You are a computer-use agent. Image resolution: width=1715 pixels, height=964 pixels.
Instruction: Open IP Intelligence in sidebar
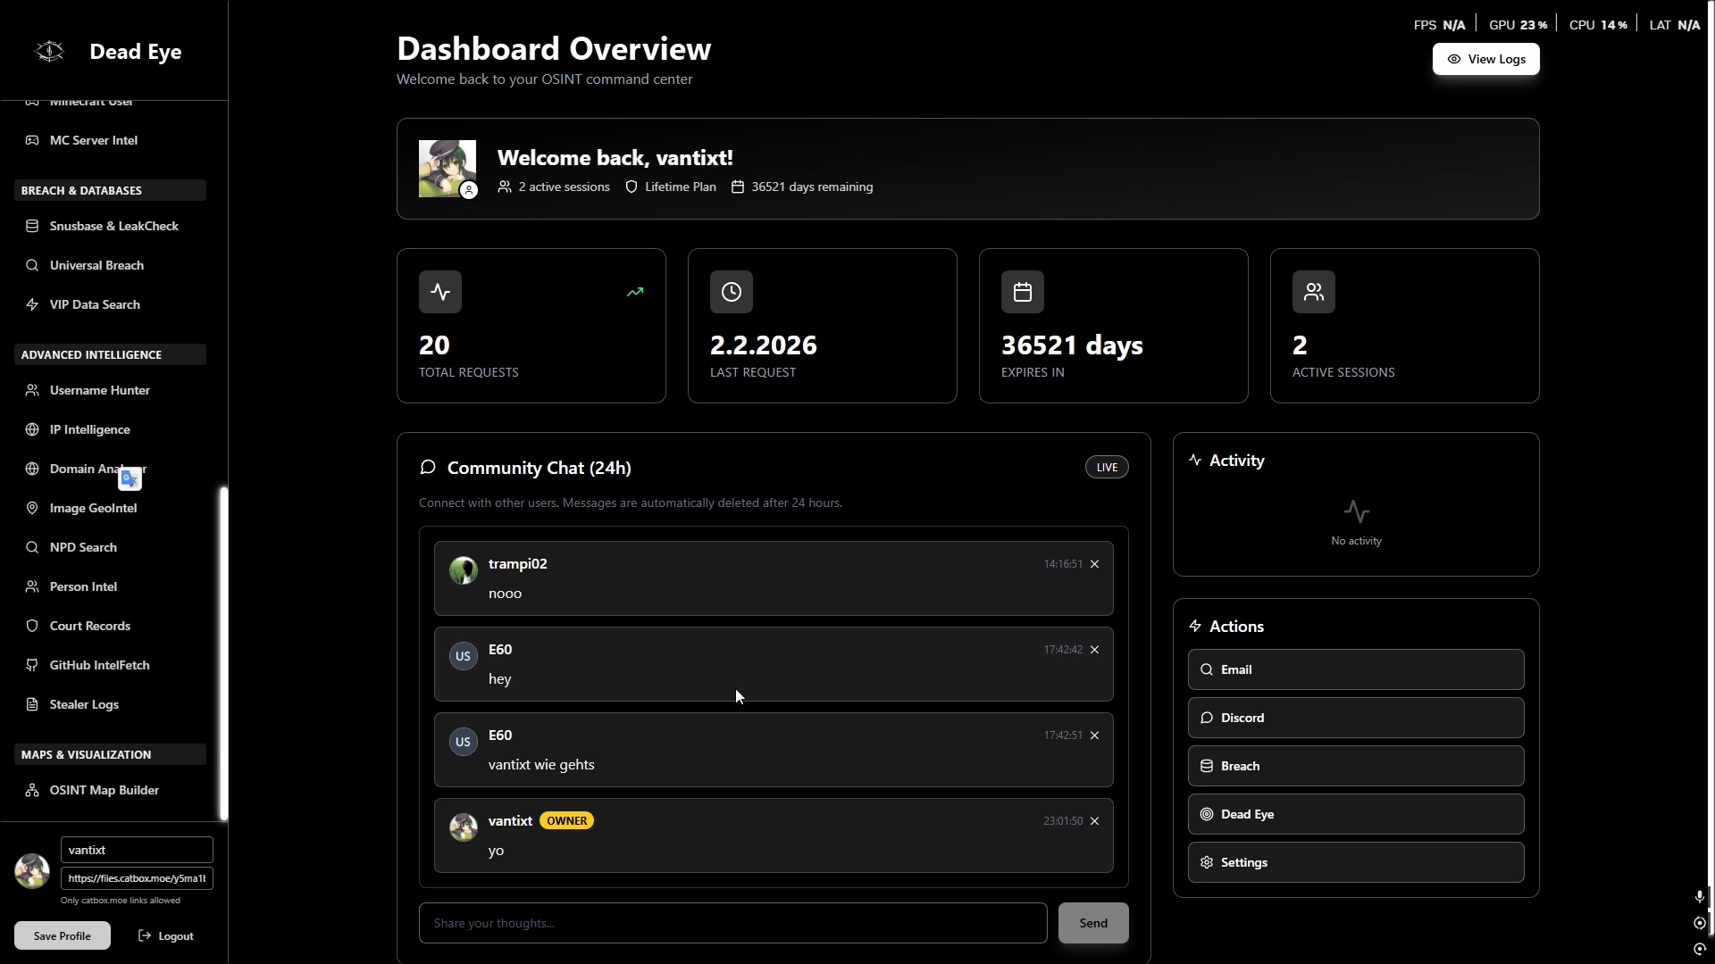click(x=89, y=429)
